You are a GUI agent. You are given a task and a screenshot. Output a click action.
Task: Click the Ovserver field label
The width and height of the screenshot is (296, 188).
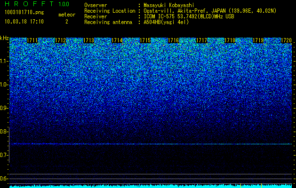click(x=96, y=5)
